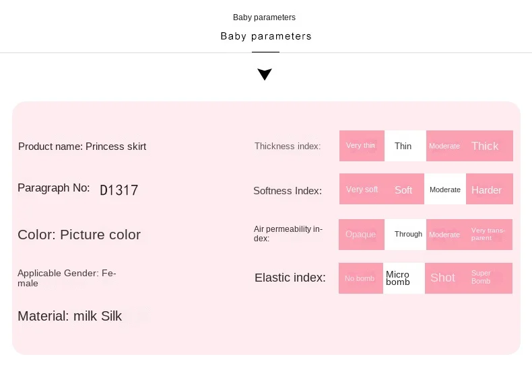Click the Product name Princess skirt text
The width and height of the screenshot is (532, 369).
(x=82, y=147)
